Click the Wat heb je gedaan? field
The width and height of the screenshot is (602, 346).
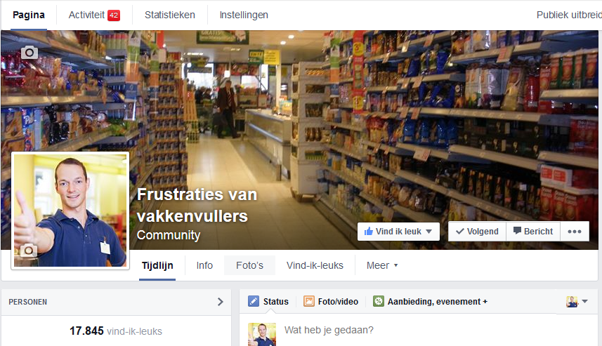pyautogui.click(x=419, y=330)
